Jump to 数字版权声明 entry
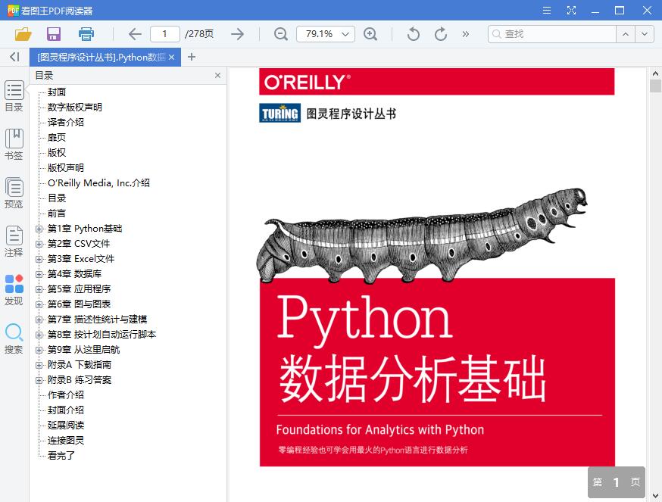Image resolution: width=662 pixels, height=502 pixels. 75,108
